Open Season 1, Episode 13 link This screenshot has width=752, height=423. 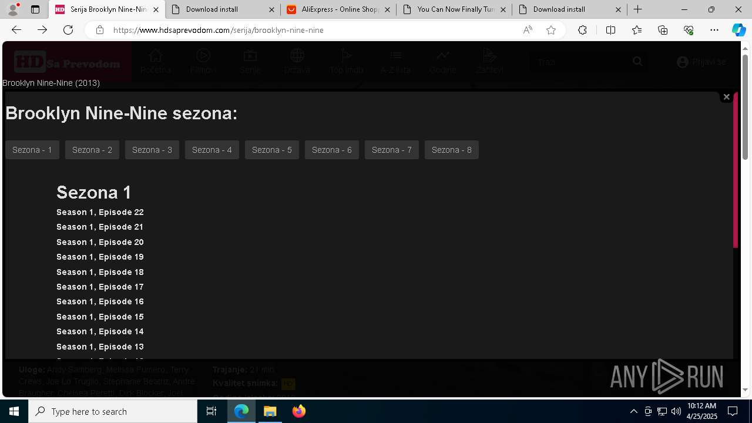click(x=100, y=347)
